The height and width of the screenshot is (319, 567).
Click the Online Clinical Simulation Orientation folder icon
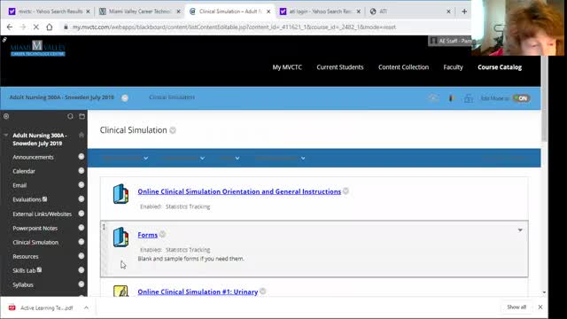coord(120,194)
